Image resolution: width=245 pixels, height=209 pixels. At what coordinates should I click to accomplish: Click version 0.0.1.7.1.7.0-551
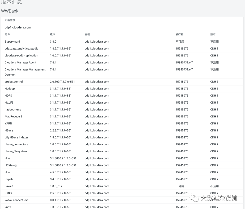[x=61, y=200]
